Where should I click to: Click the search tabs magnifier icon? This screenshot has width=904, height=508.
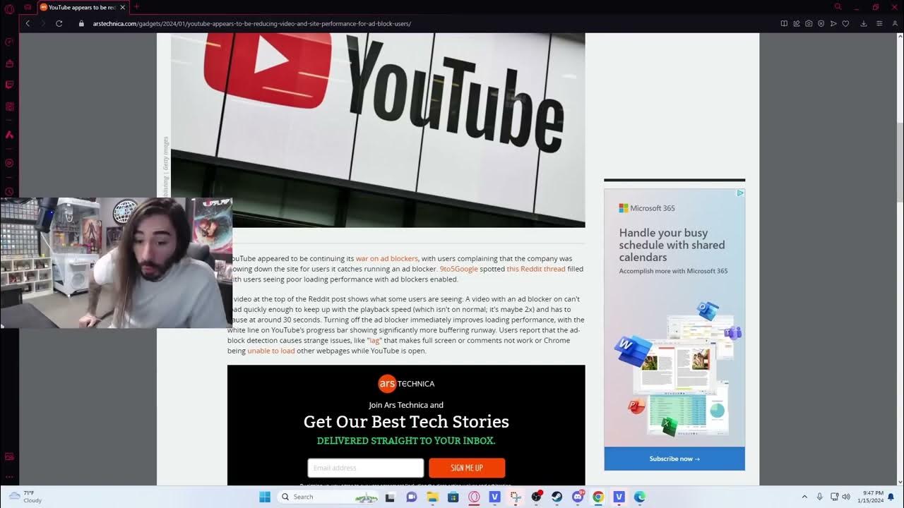(x=838, y=7)
